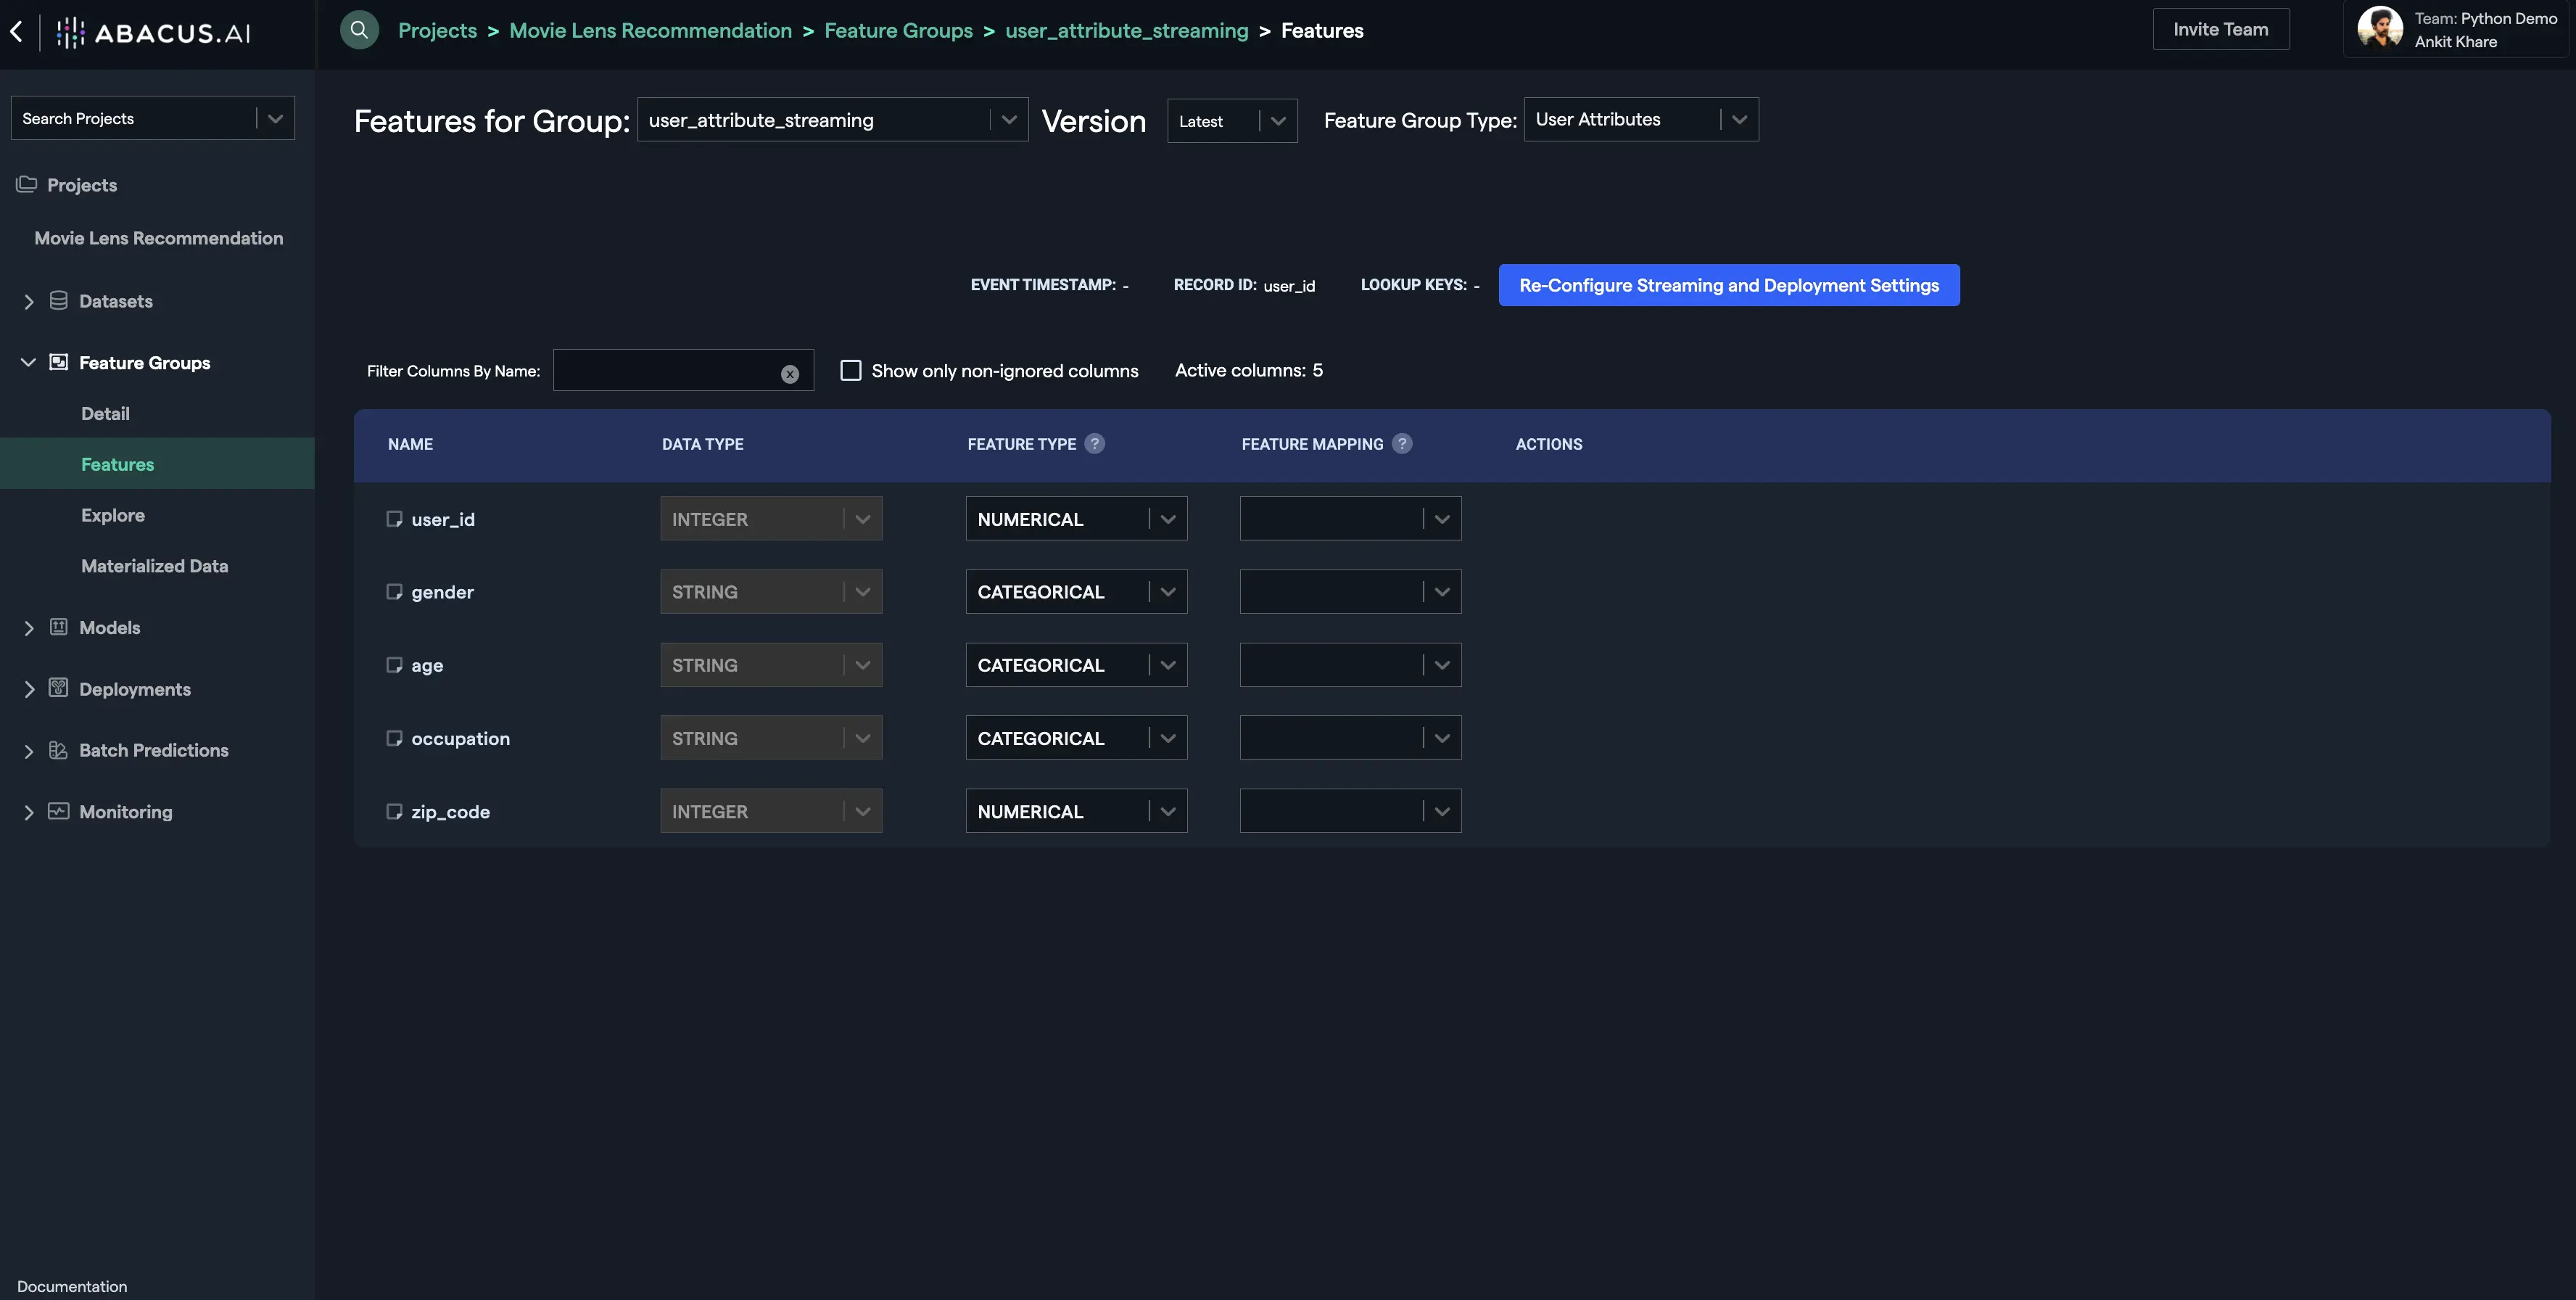Click the note icon beside occupation

[x=394, y=738]
